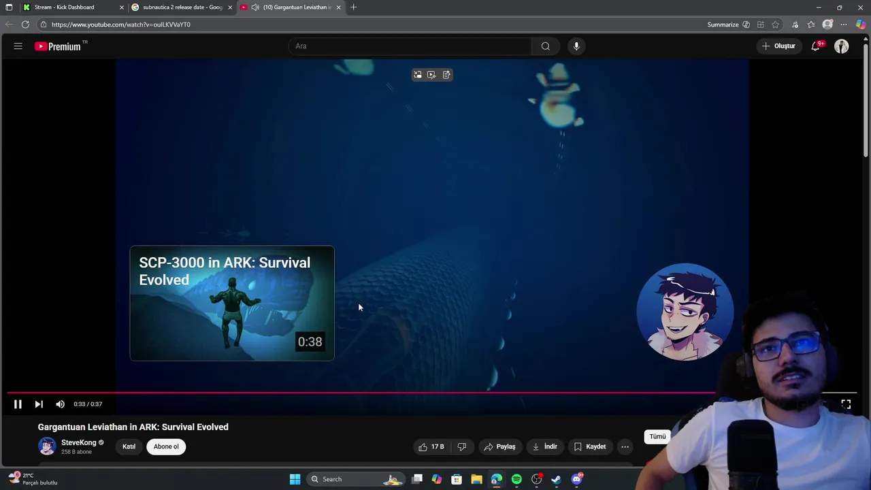This screenshot has width=871, height=490.
Task: Open the YouTube account avatar menu
Action: 842,46
